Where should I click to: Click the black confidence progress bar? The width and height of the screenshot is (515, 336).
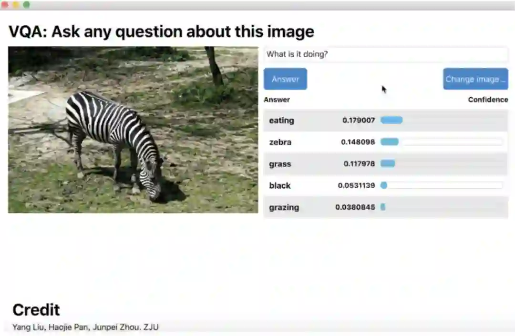point(442,185)
